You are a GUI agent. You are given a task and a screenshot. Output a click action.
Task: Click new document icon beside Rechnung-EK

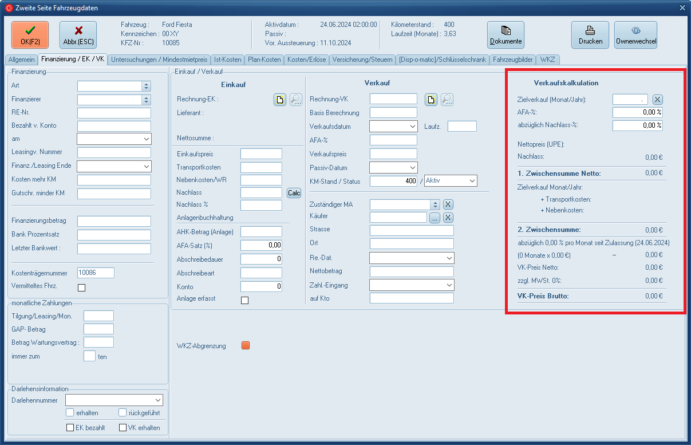(279, 100)
